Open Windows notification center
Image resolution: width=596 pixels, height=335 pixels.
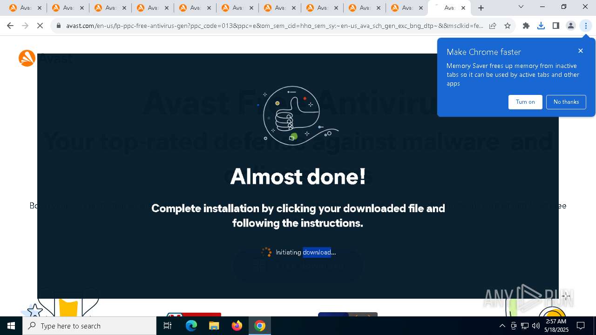[x=581, y=326]
